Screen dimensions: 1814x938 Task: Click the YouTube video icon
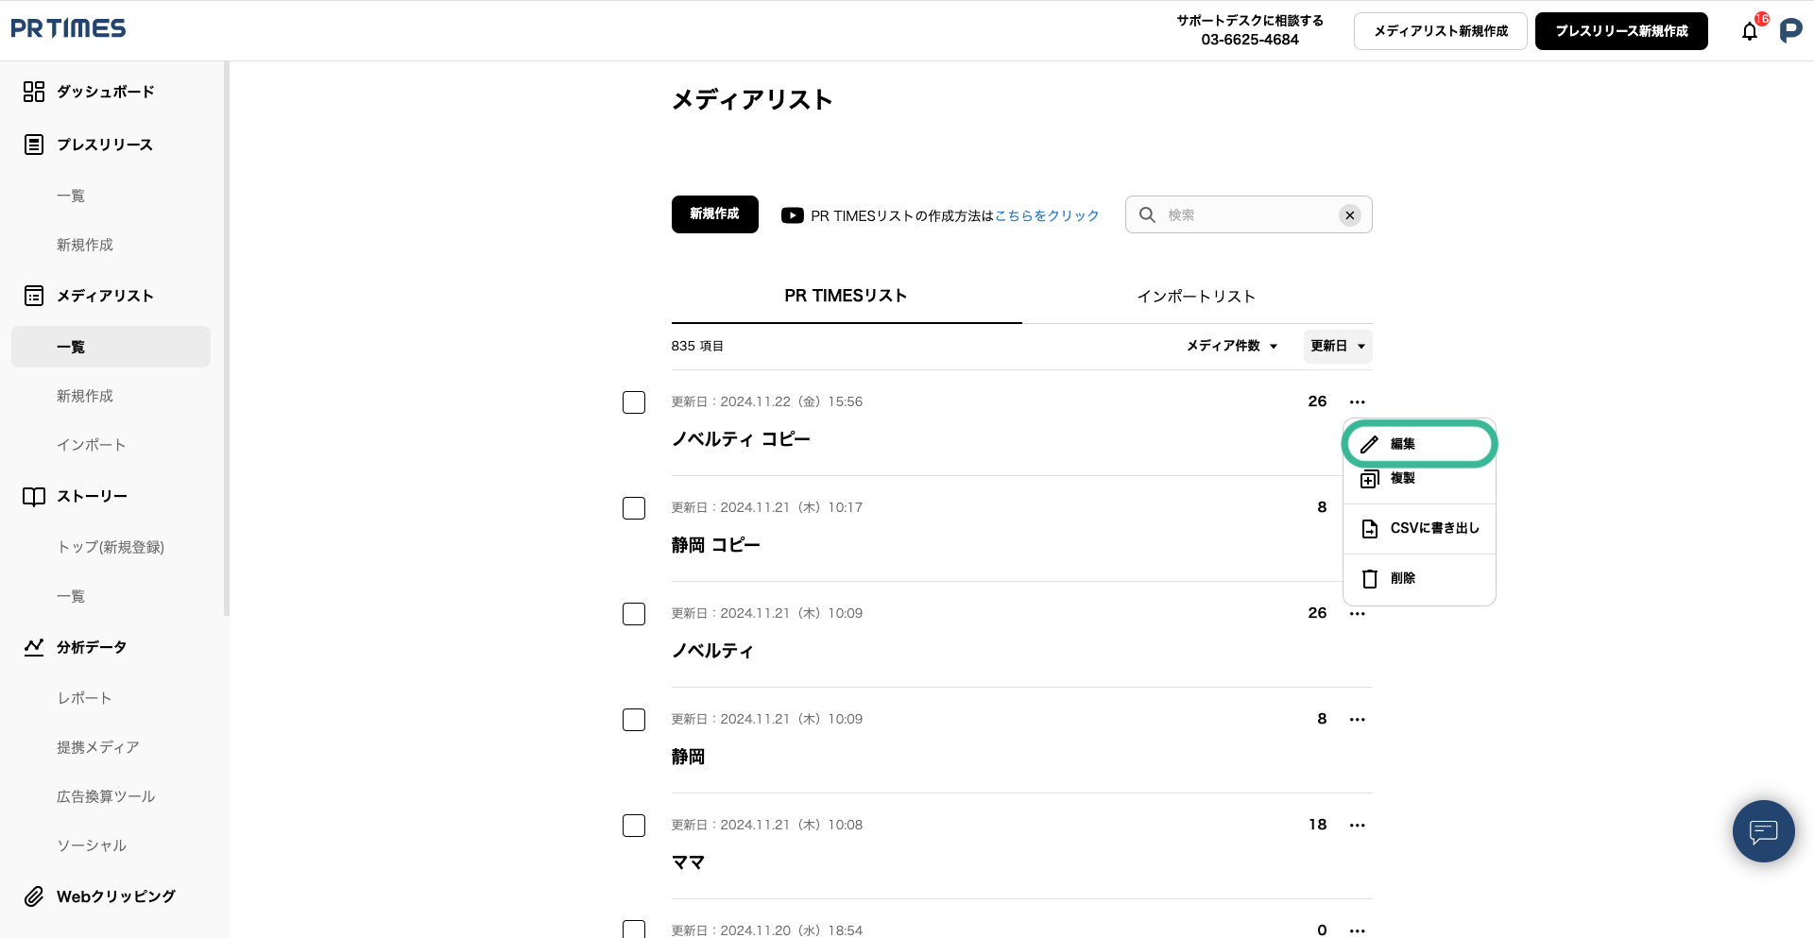792,215
